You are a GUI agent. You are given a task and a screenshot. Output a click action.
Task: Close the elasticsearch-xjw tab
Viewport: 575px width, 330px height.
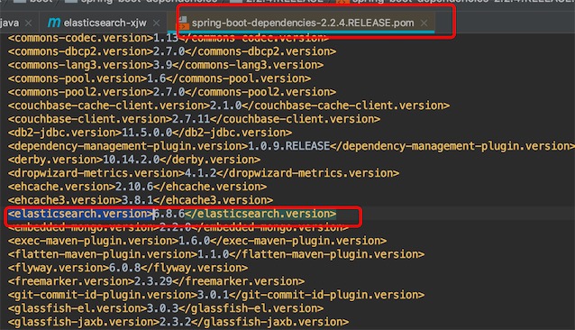coord(157,23)
